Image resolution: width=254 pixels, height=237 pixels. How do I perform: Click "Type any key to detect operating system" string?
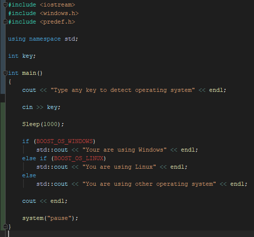pos(123,90)
